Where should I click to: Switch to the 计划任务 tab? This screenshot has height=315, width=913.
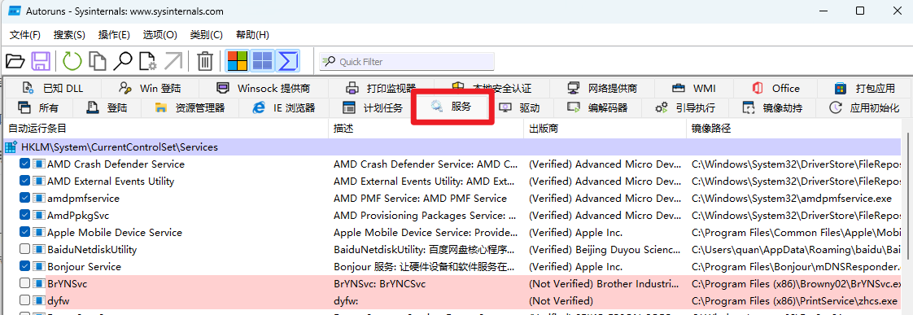pyautogui.click(x=373, y=107)
